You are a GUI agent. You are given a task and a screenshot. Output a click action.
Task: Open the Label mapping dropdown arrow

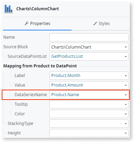(126, 76)
